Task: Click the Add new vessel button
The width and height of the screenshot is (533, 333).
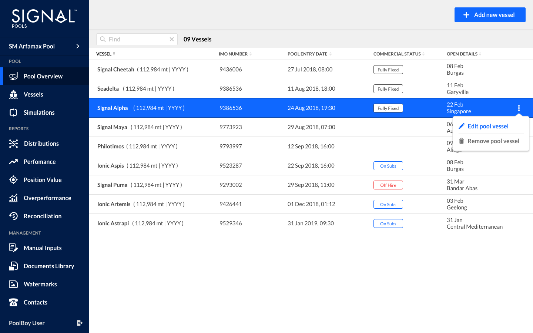Action: pyautogui.click(x=490, y=15)
